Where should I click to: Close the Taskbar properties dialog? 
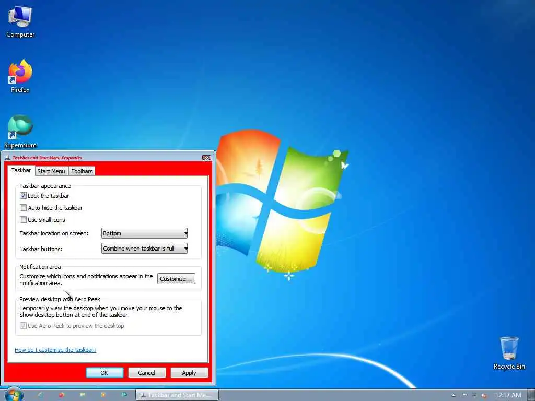(x=206, y=158)
